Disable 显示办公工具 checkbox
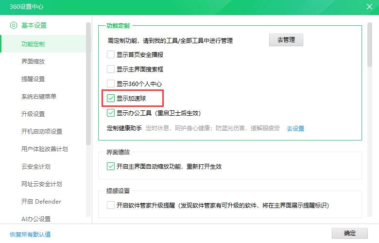379x243 pixels. pos(111,113)
